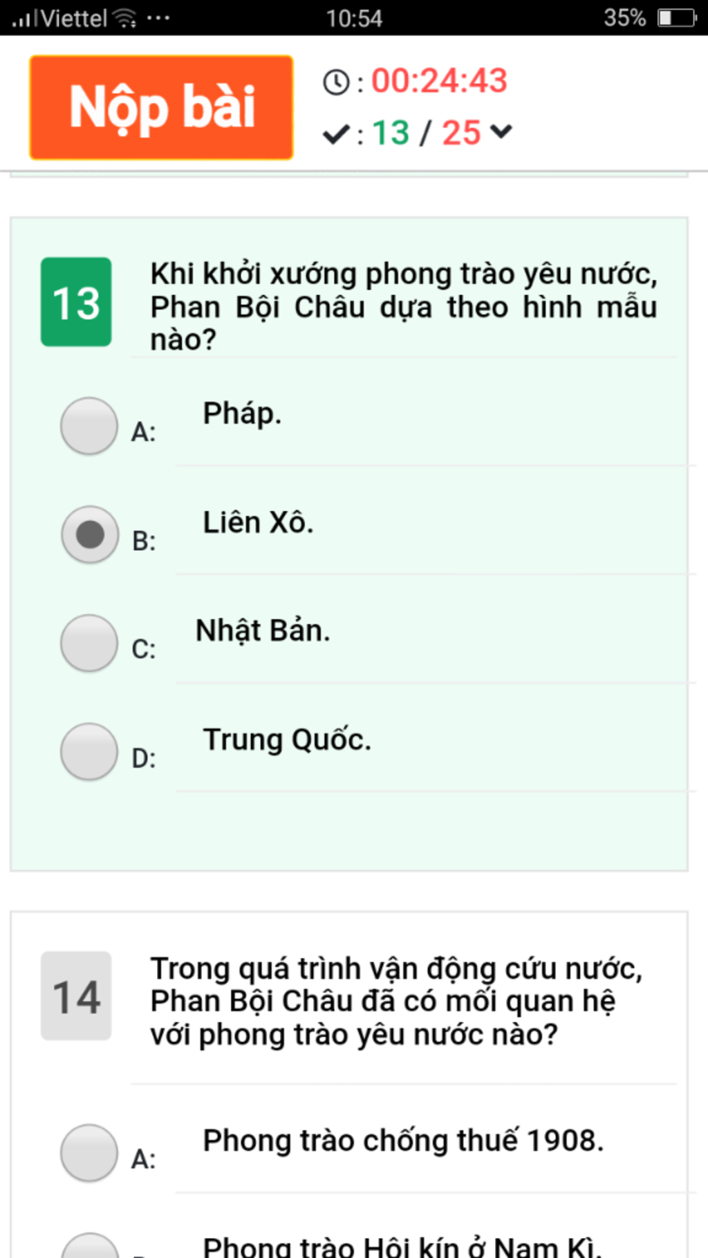Click the clock timer icon

[336, 82]
